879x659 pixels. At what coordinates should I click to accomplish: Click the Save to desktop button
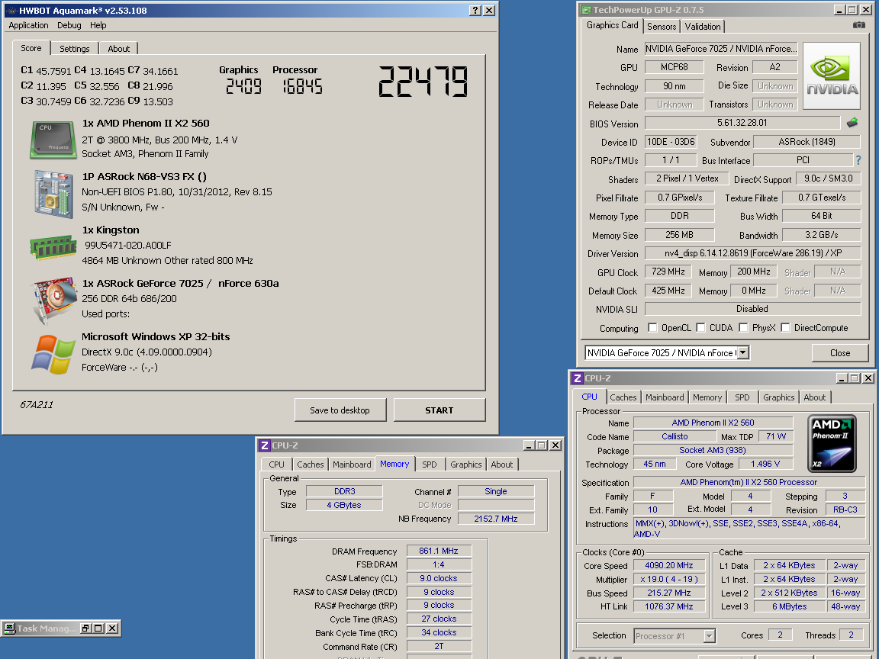pos(340,410)
